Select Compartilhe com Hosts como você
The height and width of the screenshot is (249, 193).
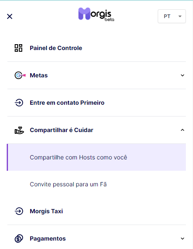(x=96, y=157)
